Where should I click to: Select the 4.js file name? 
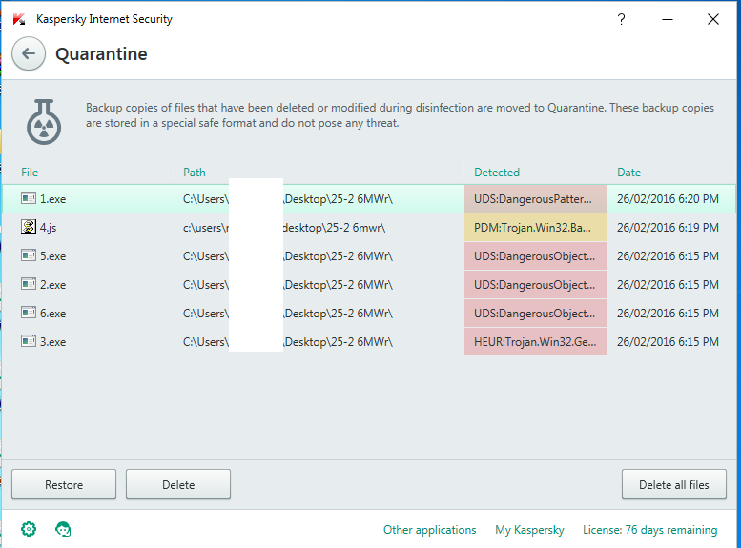48,228
